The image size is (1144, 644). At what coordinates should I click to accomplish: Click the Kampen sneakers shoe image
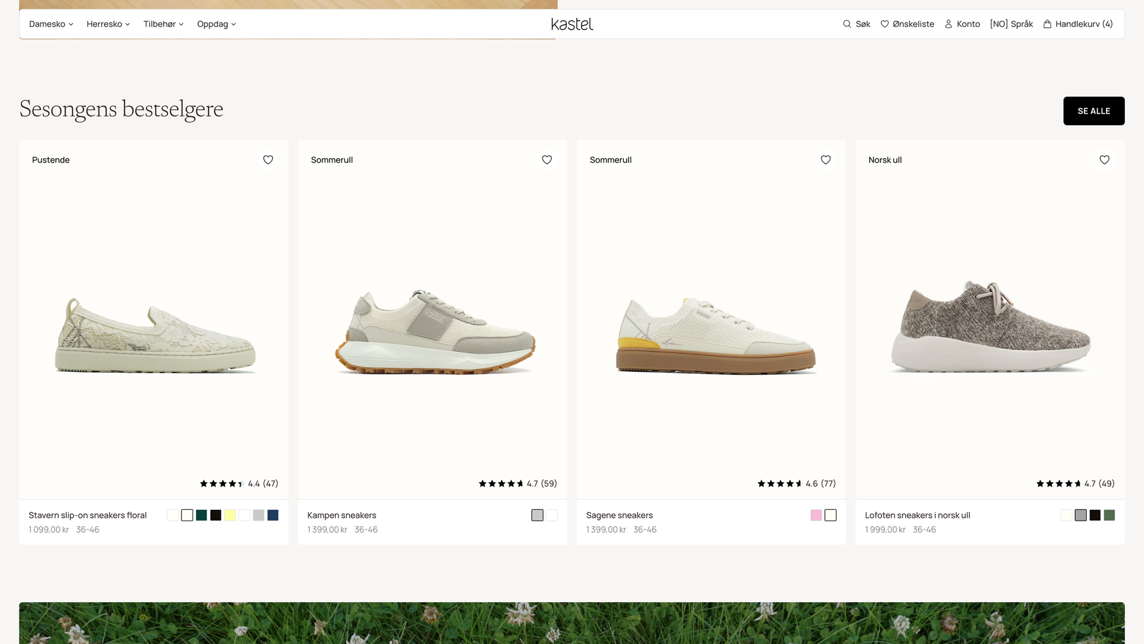click(x=435, y=332)
